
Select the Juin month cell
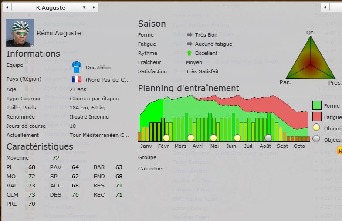click(x=231, y=146)
